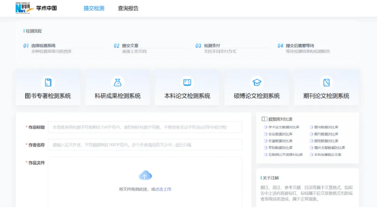The image size is (378, 208).
Task: Select the 科研成果检测系统 flask icon
Action: click(x=118, y=82)
